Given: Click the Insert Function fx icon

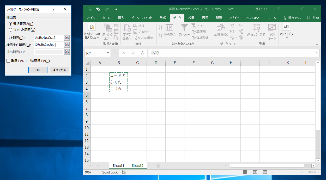Looking at the screenshot, I should [x=142, y=53].
